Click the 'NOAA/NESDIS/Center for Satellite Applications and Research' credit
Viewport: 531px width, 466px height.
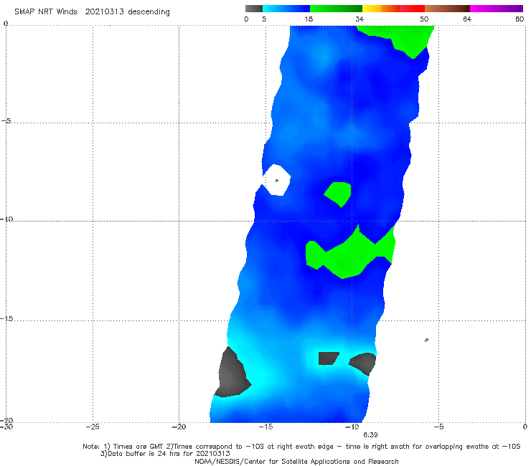coord(296,461)
